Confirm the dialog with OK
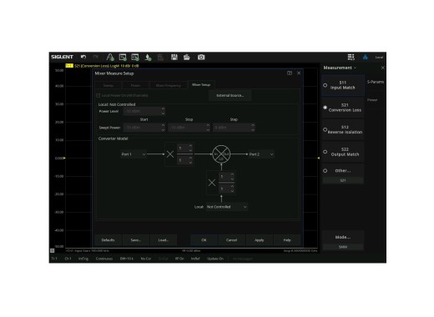This screenshot has height=317, width=434. click(204, 240)
